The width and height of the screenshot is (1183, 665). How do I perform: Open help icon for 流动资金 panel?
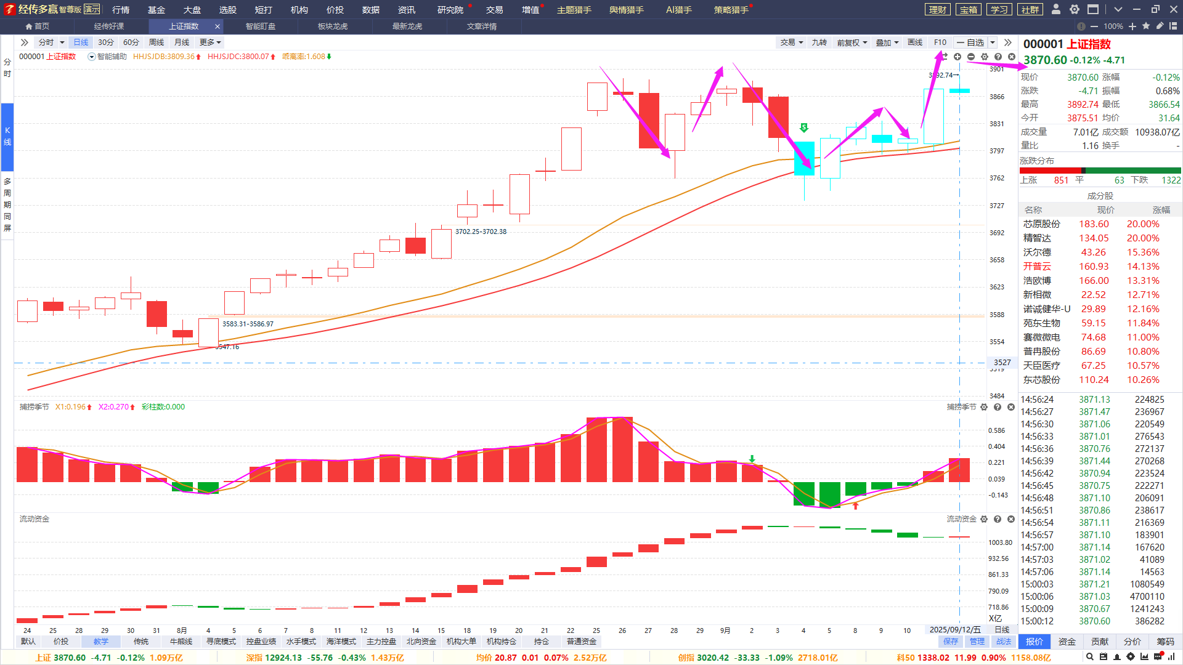tap(998, 519)
